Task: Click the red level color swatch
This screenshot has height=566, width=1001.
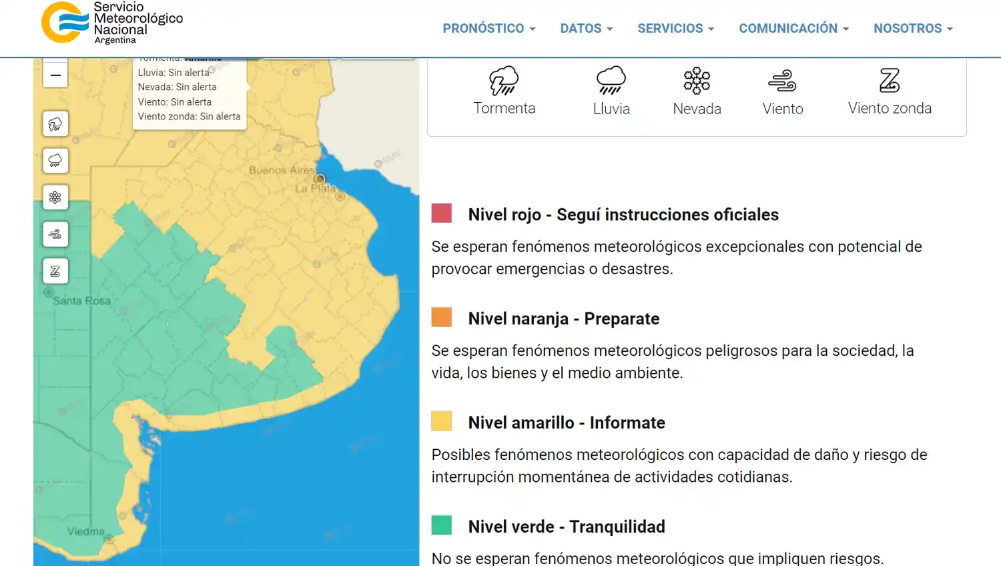Action: 442,213
